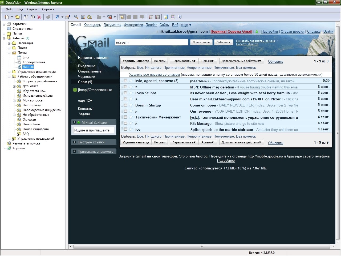Viewport: 341px width, 256px height.
Task: Click the bottom Не спам button
Action: coord(160,143)
